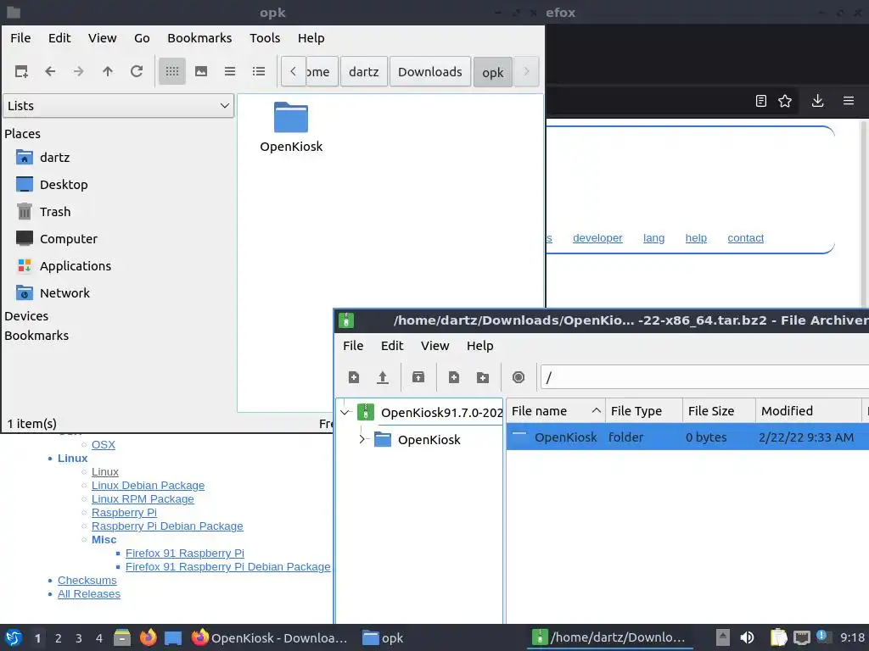869x651 pixels.
Task: Switch to compact view mode
Action: (230, 71)
